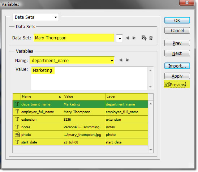198x172 pixels.
Task: Go to previous data set arrow
Action: coord(127,38)
